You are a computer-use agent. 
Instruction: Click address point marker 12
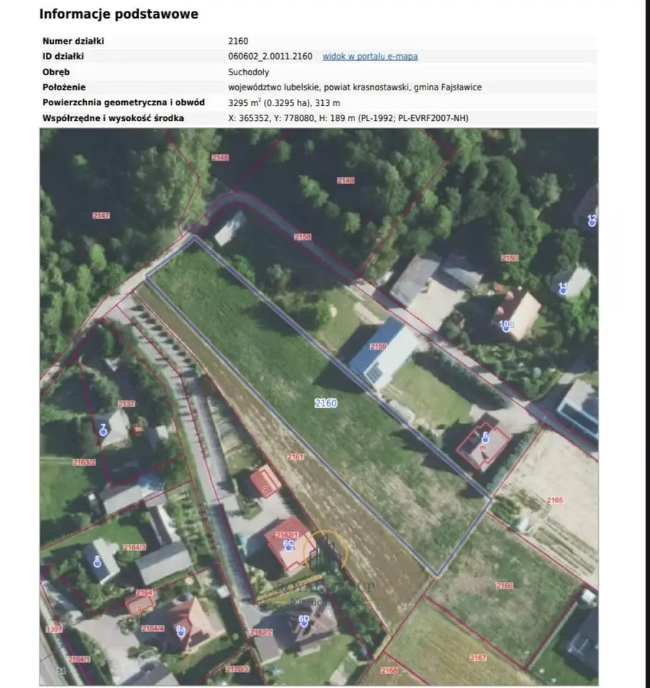[x=592, y=223]
